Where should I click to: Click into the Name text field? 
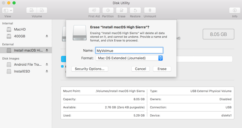click(x=129, y=51)
